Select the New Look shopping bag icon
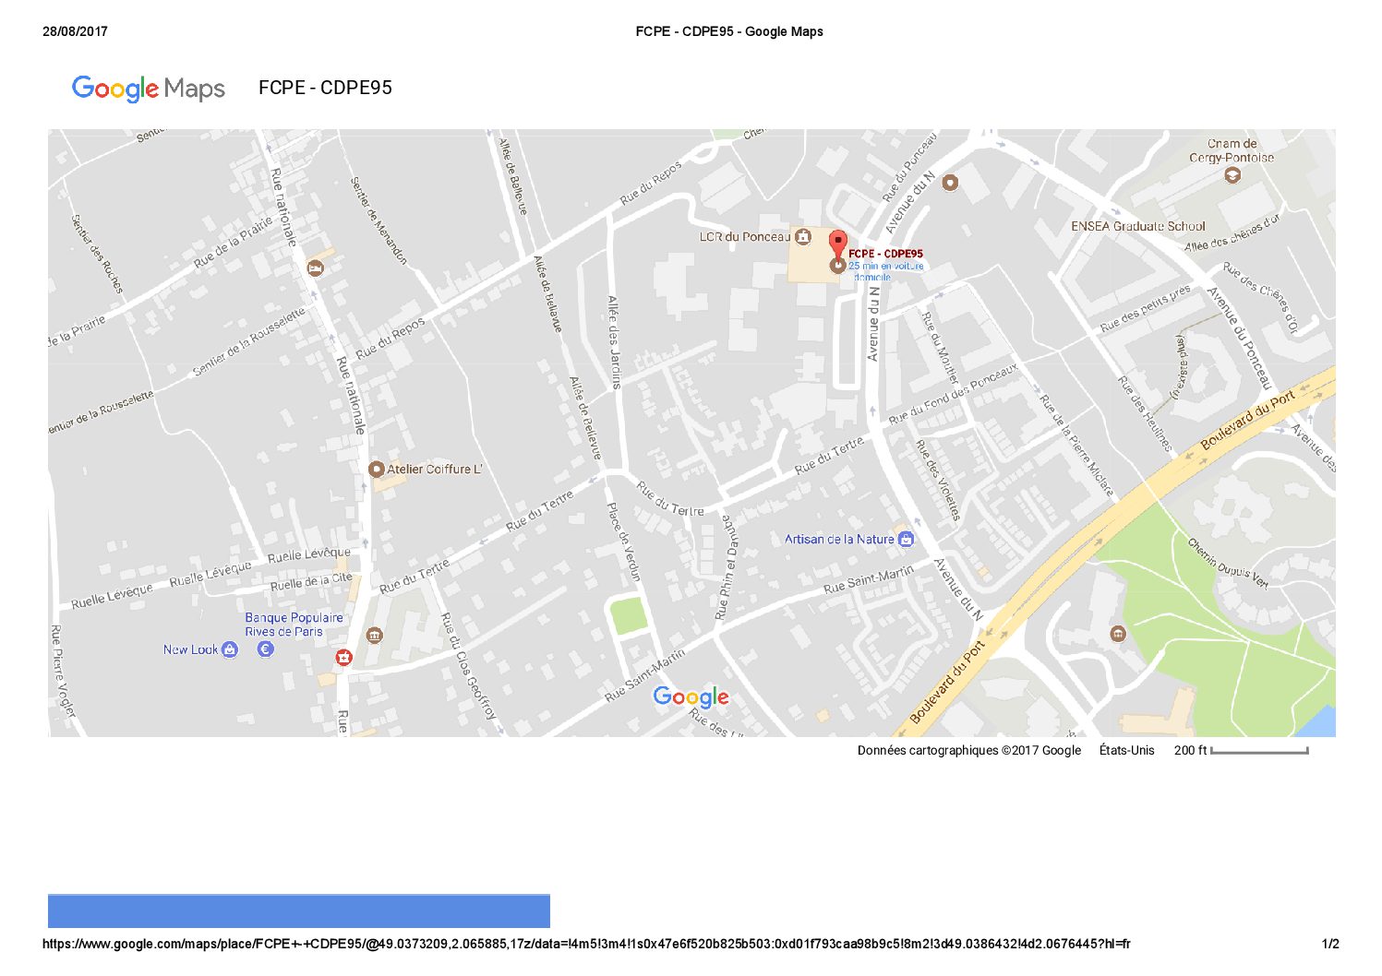1382x976 pixels. coord(230,649)
